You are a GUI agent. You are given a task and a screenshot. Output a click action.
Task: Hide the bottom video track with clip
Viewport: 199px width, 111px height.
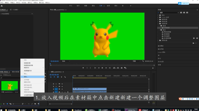(x=62, y=89)
